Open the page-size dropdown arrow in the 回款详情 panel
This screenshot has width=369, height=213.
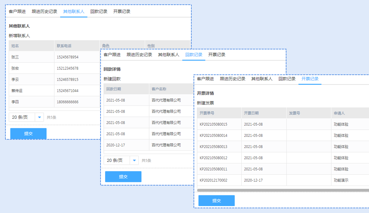134,160
